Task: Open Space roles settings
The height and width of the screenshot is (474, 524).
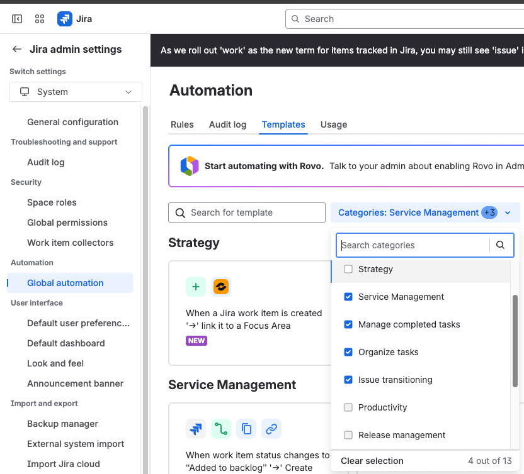Action: click(52, 202)
